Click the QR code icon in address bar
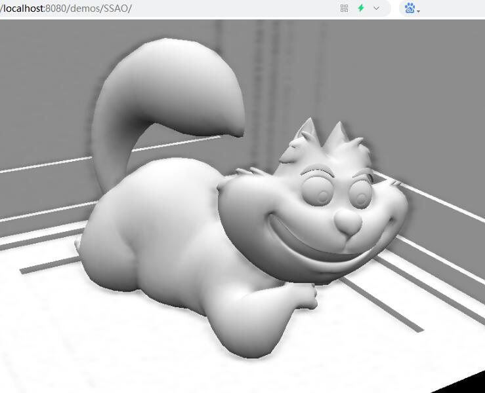 point(344,9)
